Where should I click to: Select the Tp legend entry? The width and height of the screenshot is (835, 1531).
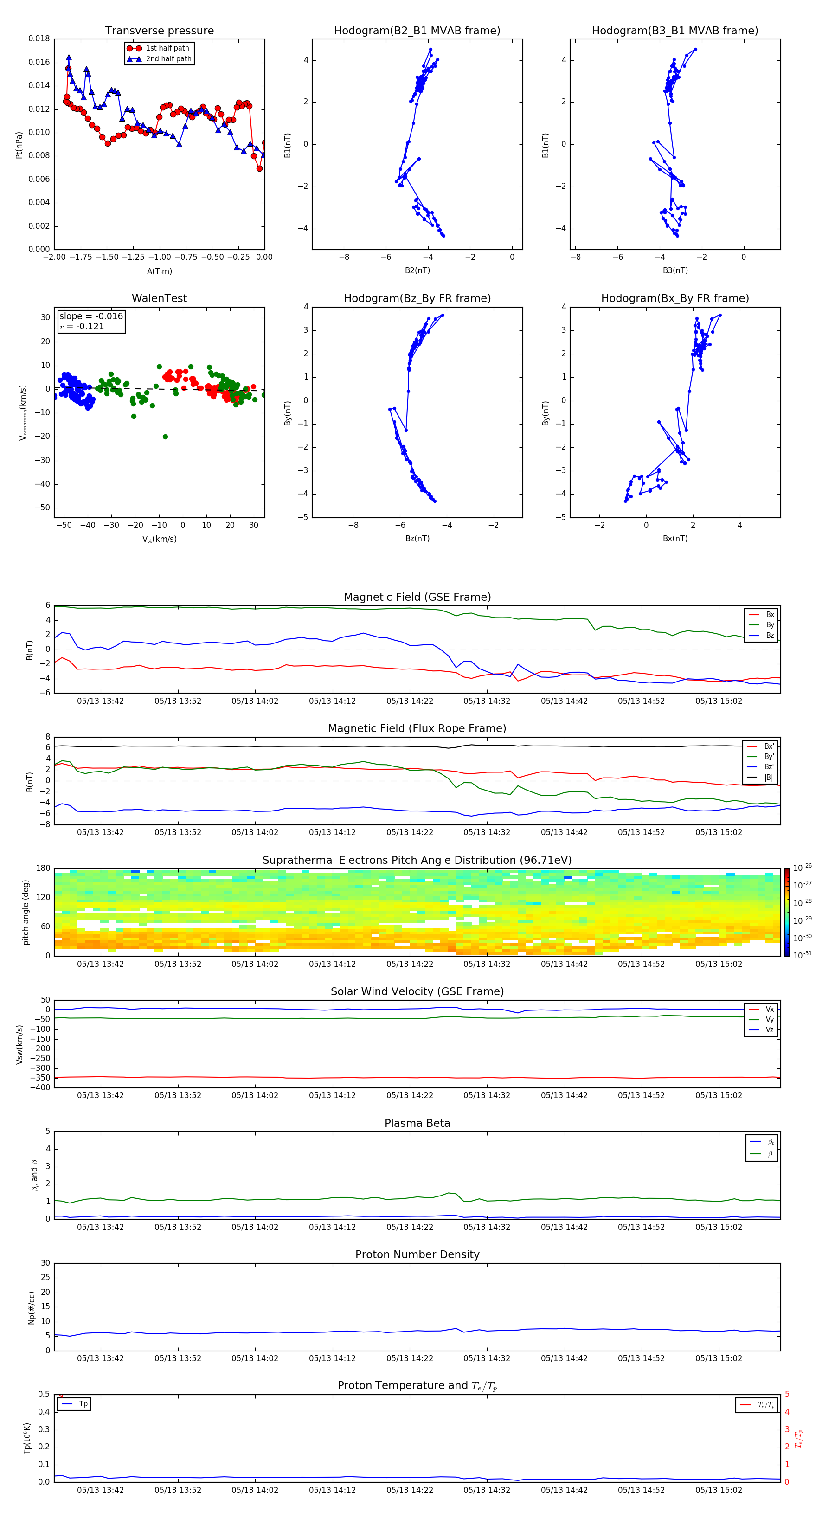(x=74, y=1404)
